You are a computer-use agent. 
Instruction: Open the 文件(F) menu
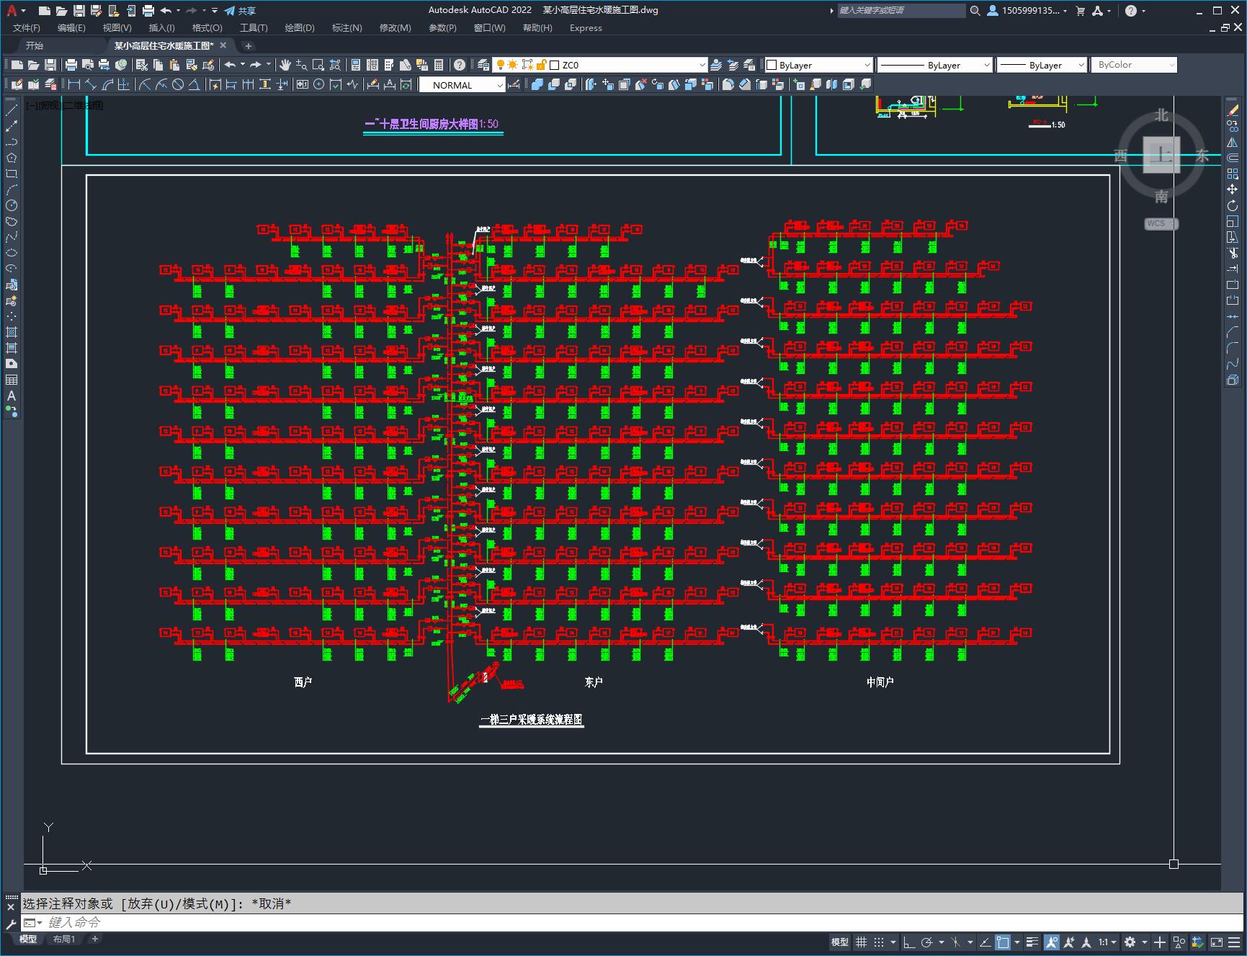point(27,28)
